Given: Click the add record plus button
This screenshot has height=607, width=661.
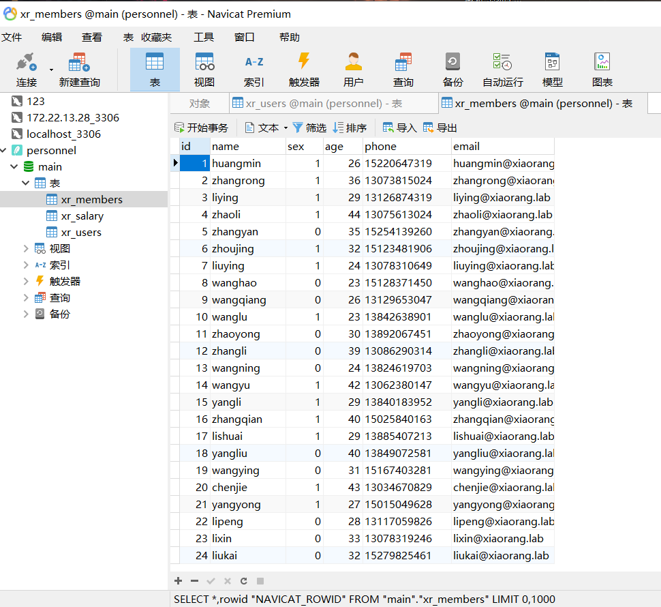Looking at the screenshot, I should pyautogui.click(x=179, y=581).
